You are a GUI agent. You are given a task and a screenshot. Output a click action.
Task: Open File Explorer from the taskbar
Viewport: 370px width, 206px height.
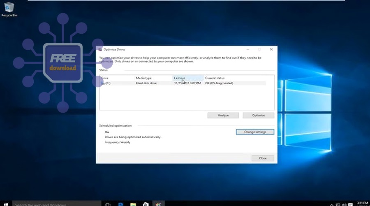tap(133, 204)
